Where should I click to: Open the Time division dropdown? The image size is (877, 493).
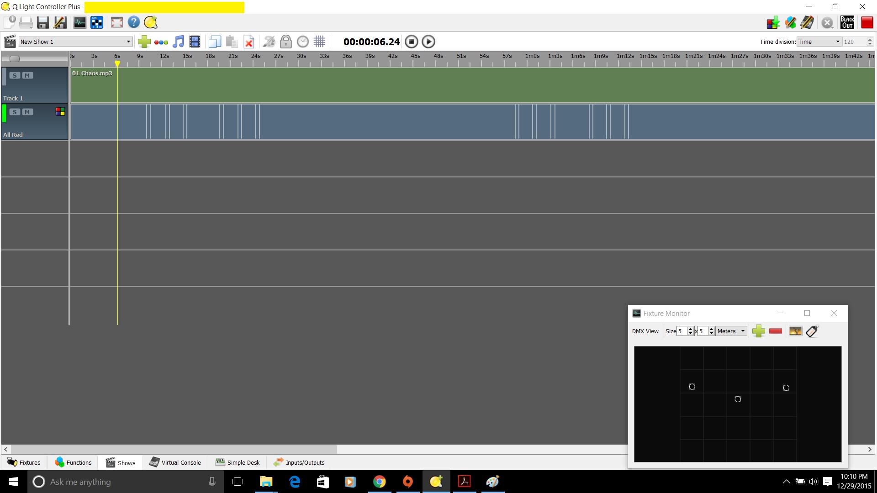[x=819, y=42]
